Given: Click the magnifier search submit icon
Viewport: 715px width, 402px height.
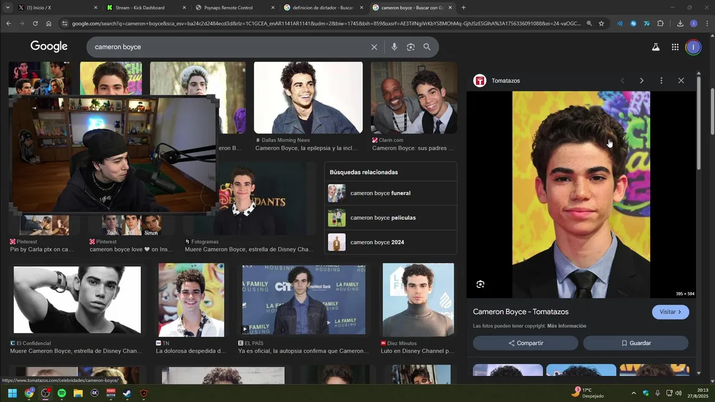Looking at the screenshot, I should pyautogui.click(x=427, y=47).
